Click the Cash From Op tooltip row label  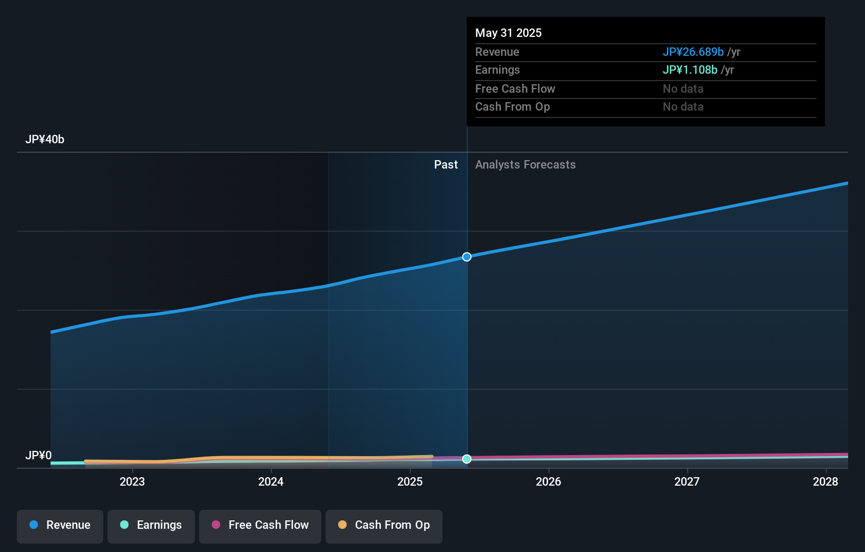point(513,106)
